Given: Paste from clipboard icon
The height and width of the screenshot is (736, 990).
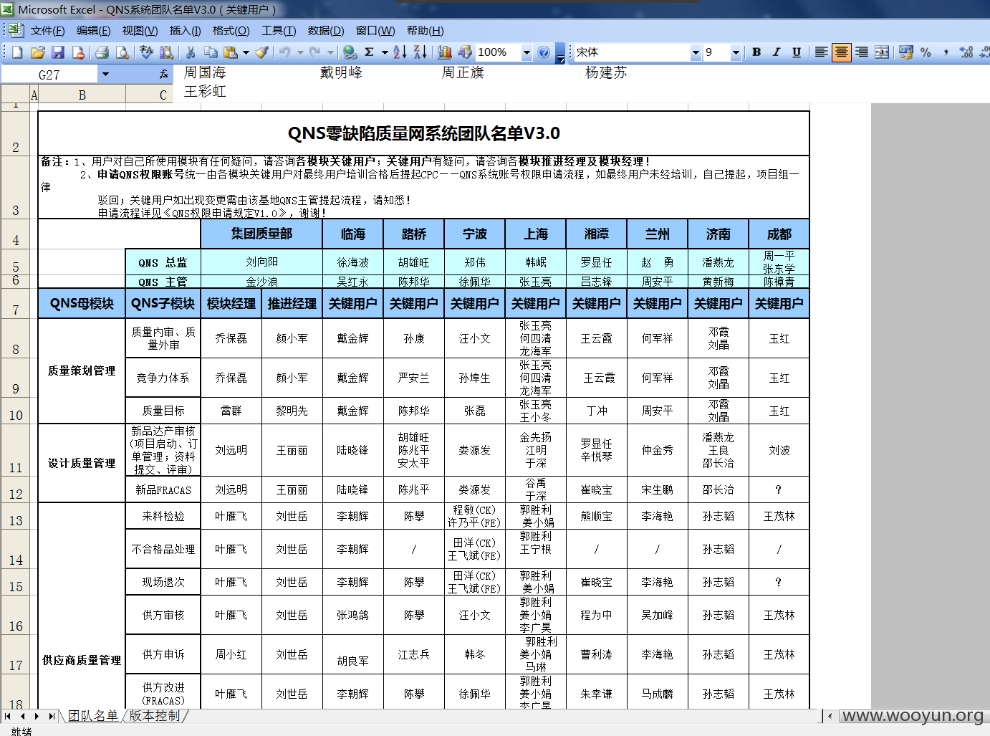Looking at the screenshot, I should [x=230, y=52].
